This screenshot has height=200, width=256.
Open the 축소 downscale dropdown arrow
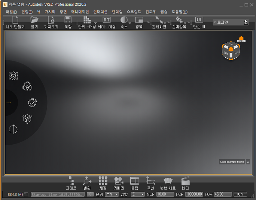click(x=130, y=23)
